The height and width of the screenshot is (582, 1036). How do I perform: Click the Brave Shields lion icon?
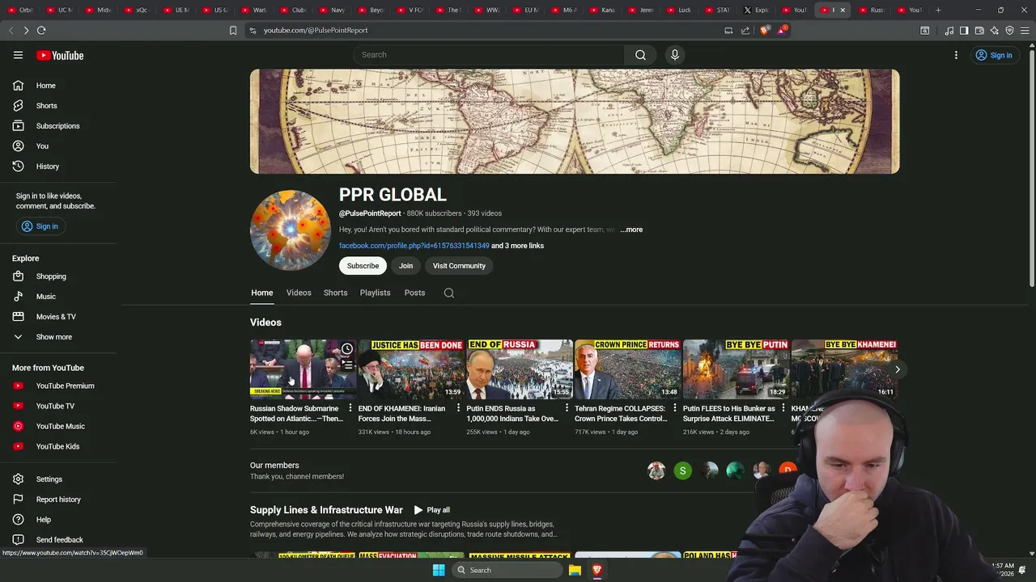coord(765,30)
